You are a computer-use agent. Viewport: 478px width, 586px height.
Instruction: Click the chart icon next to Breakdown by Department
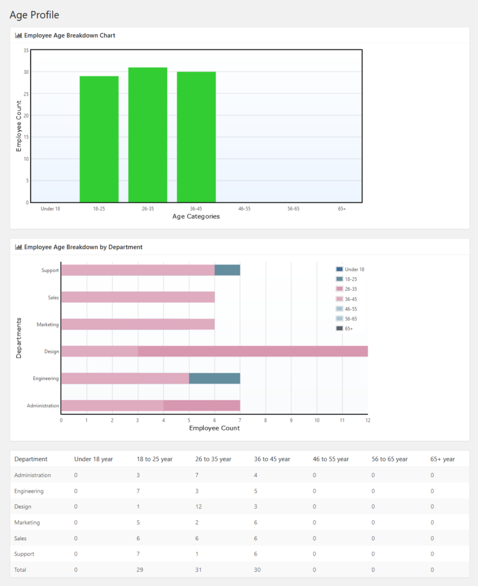pyautogui.click(x=18, y=247)
